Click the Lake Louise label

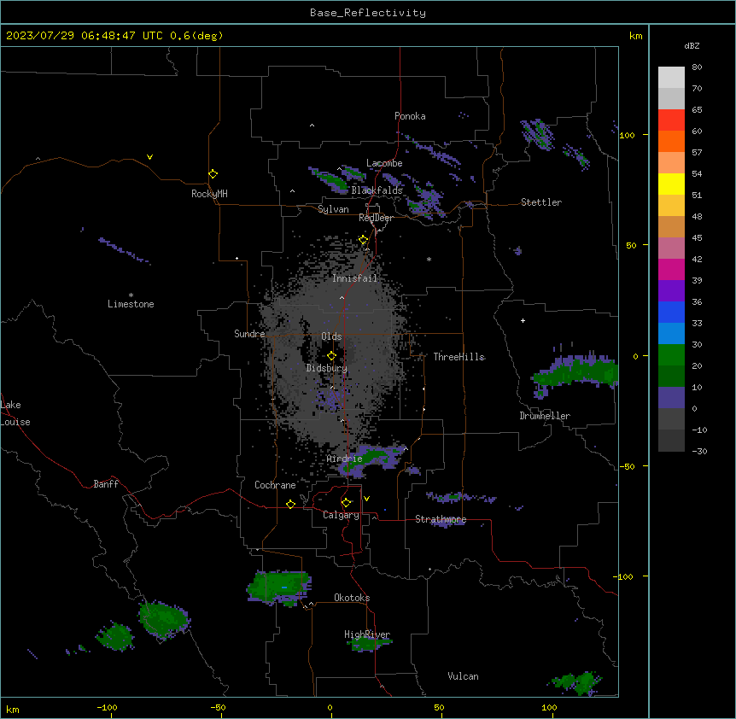15,413
